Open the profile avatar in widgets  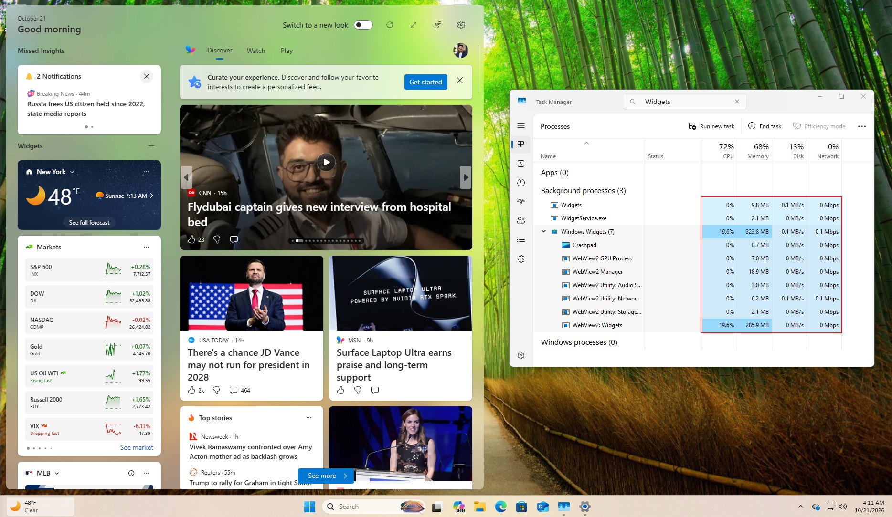coord(460,51)
